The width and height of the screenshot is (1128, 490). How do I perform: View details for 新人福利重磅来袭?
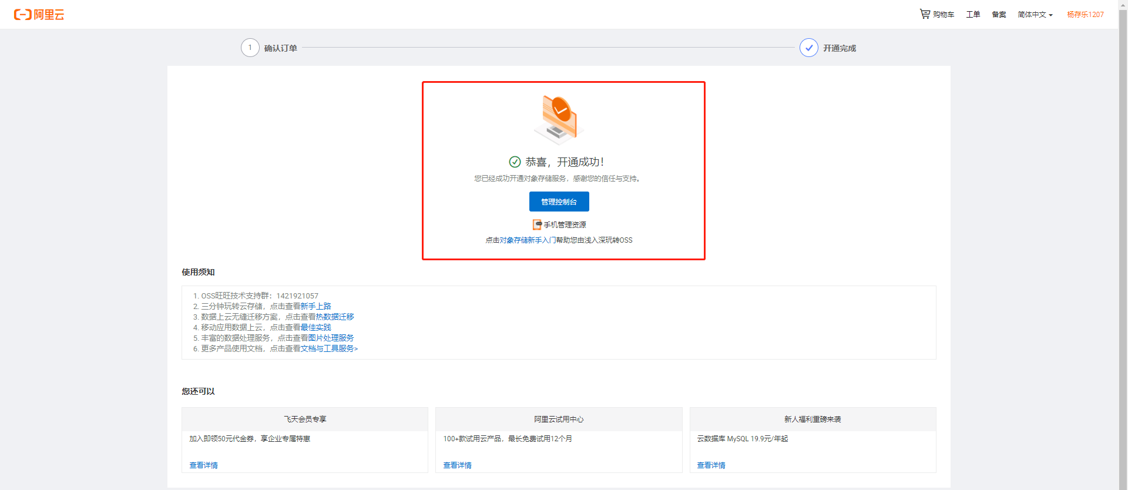tap(711, 465)
